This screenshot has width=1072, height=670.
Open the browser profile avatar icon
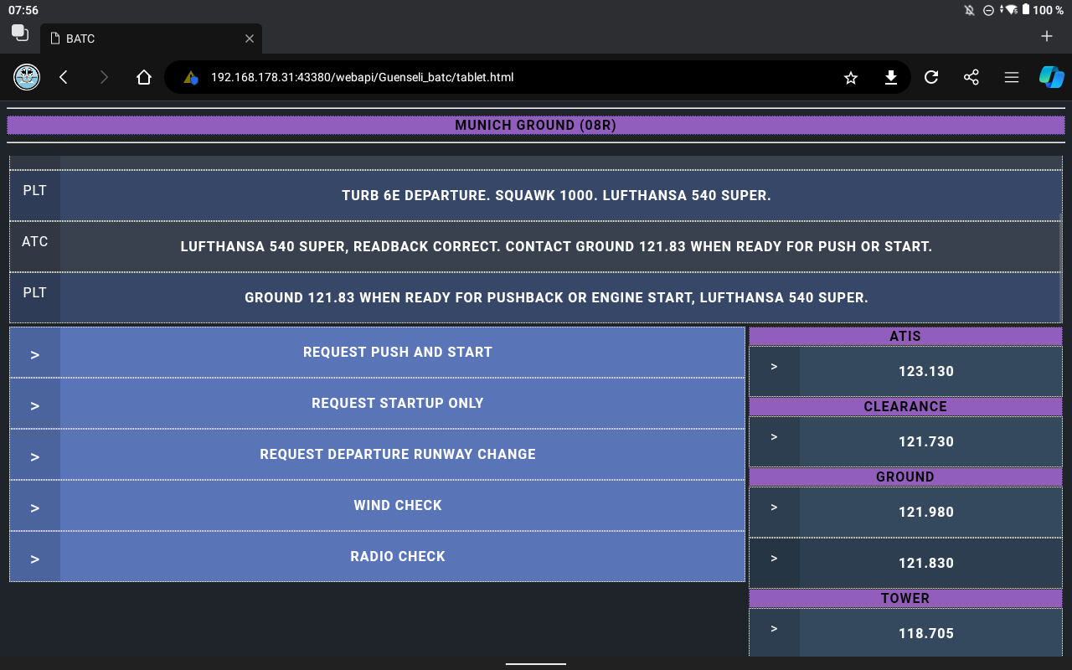[27, 77]
